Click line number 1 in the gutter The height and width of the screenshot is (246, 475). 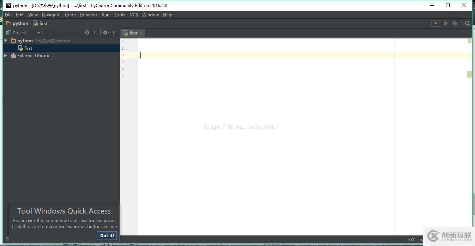[x=123, y=42]
